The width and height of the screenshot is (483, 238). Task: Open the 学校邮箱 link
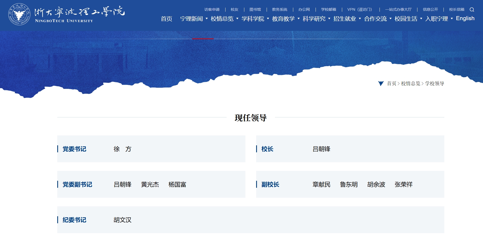pos(328,10)
